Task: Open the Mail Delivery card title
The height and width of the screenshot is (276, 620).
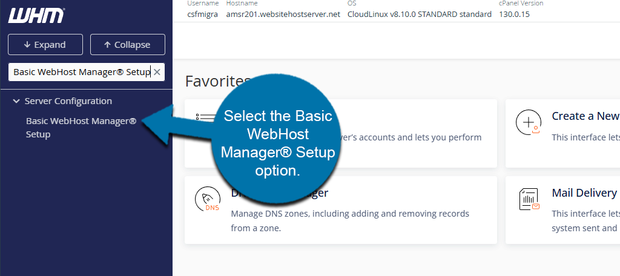Action: pyautogui.click(x=584, y=193)
